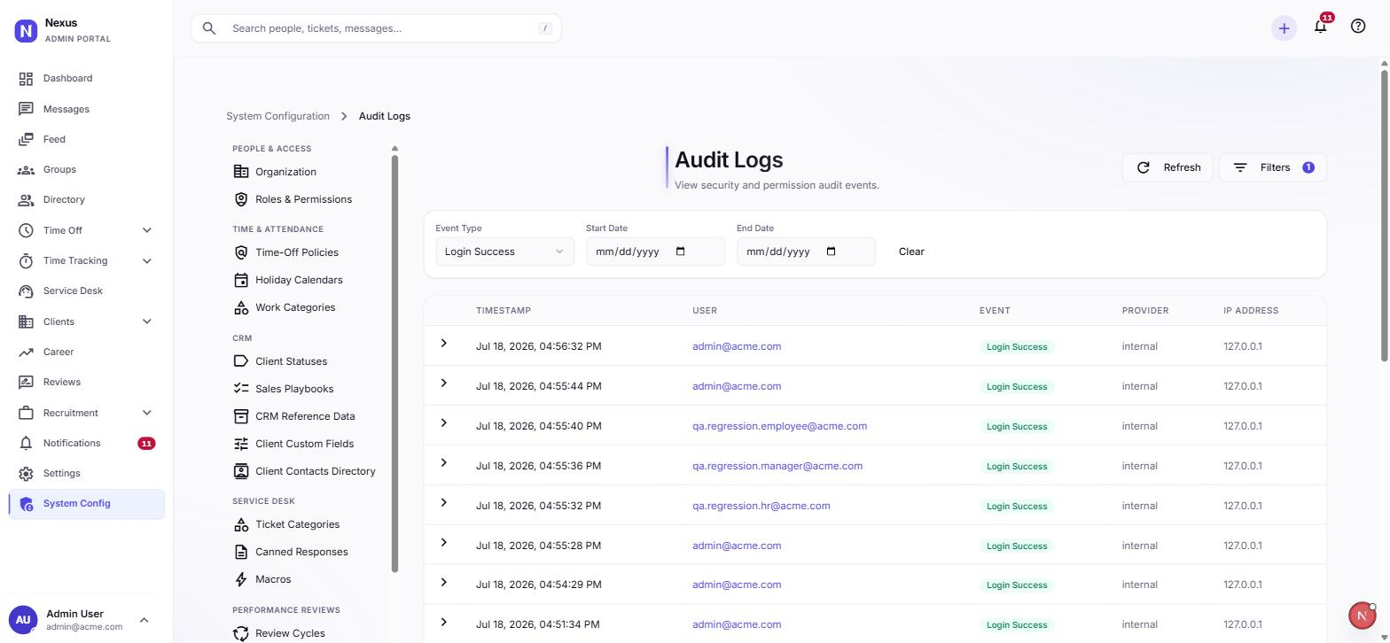The width and height of the screenshot is (1390, 643).
Task: Expand the Time Tracking menu chevron
Action: pos(147,261)
